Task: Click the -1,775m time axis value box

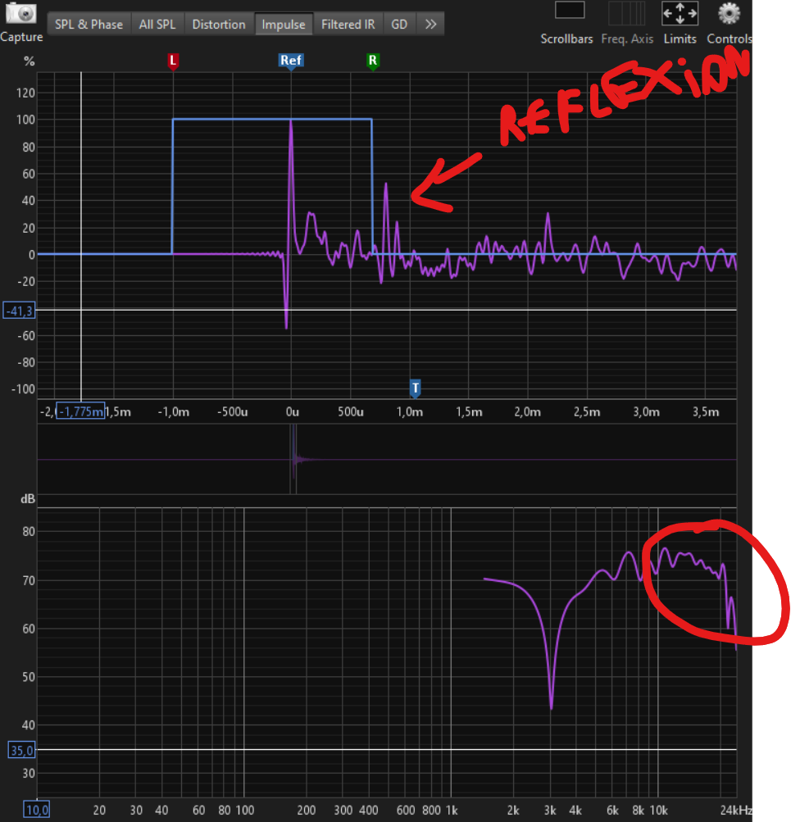Action: pyautogui.click(x=80, y=411)
